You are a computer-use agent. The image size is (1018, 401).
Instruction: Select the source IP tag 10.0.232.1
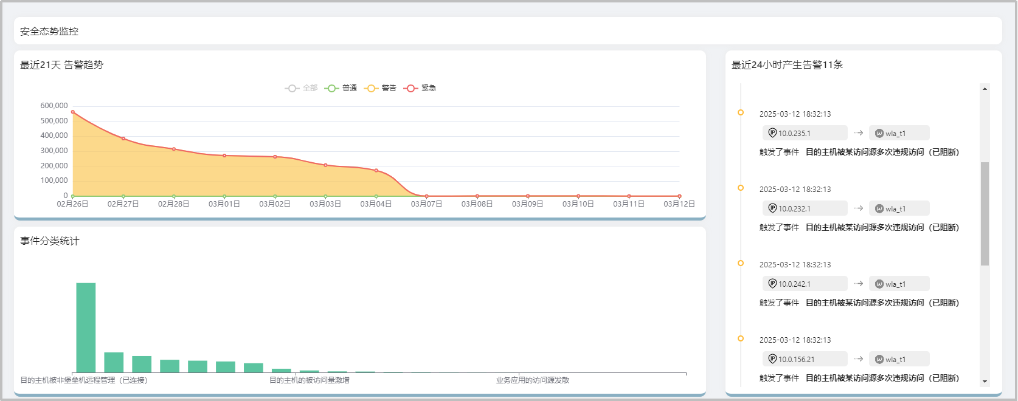(x=805, y=208)
